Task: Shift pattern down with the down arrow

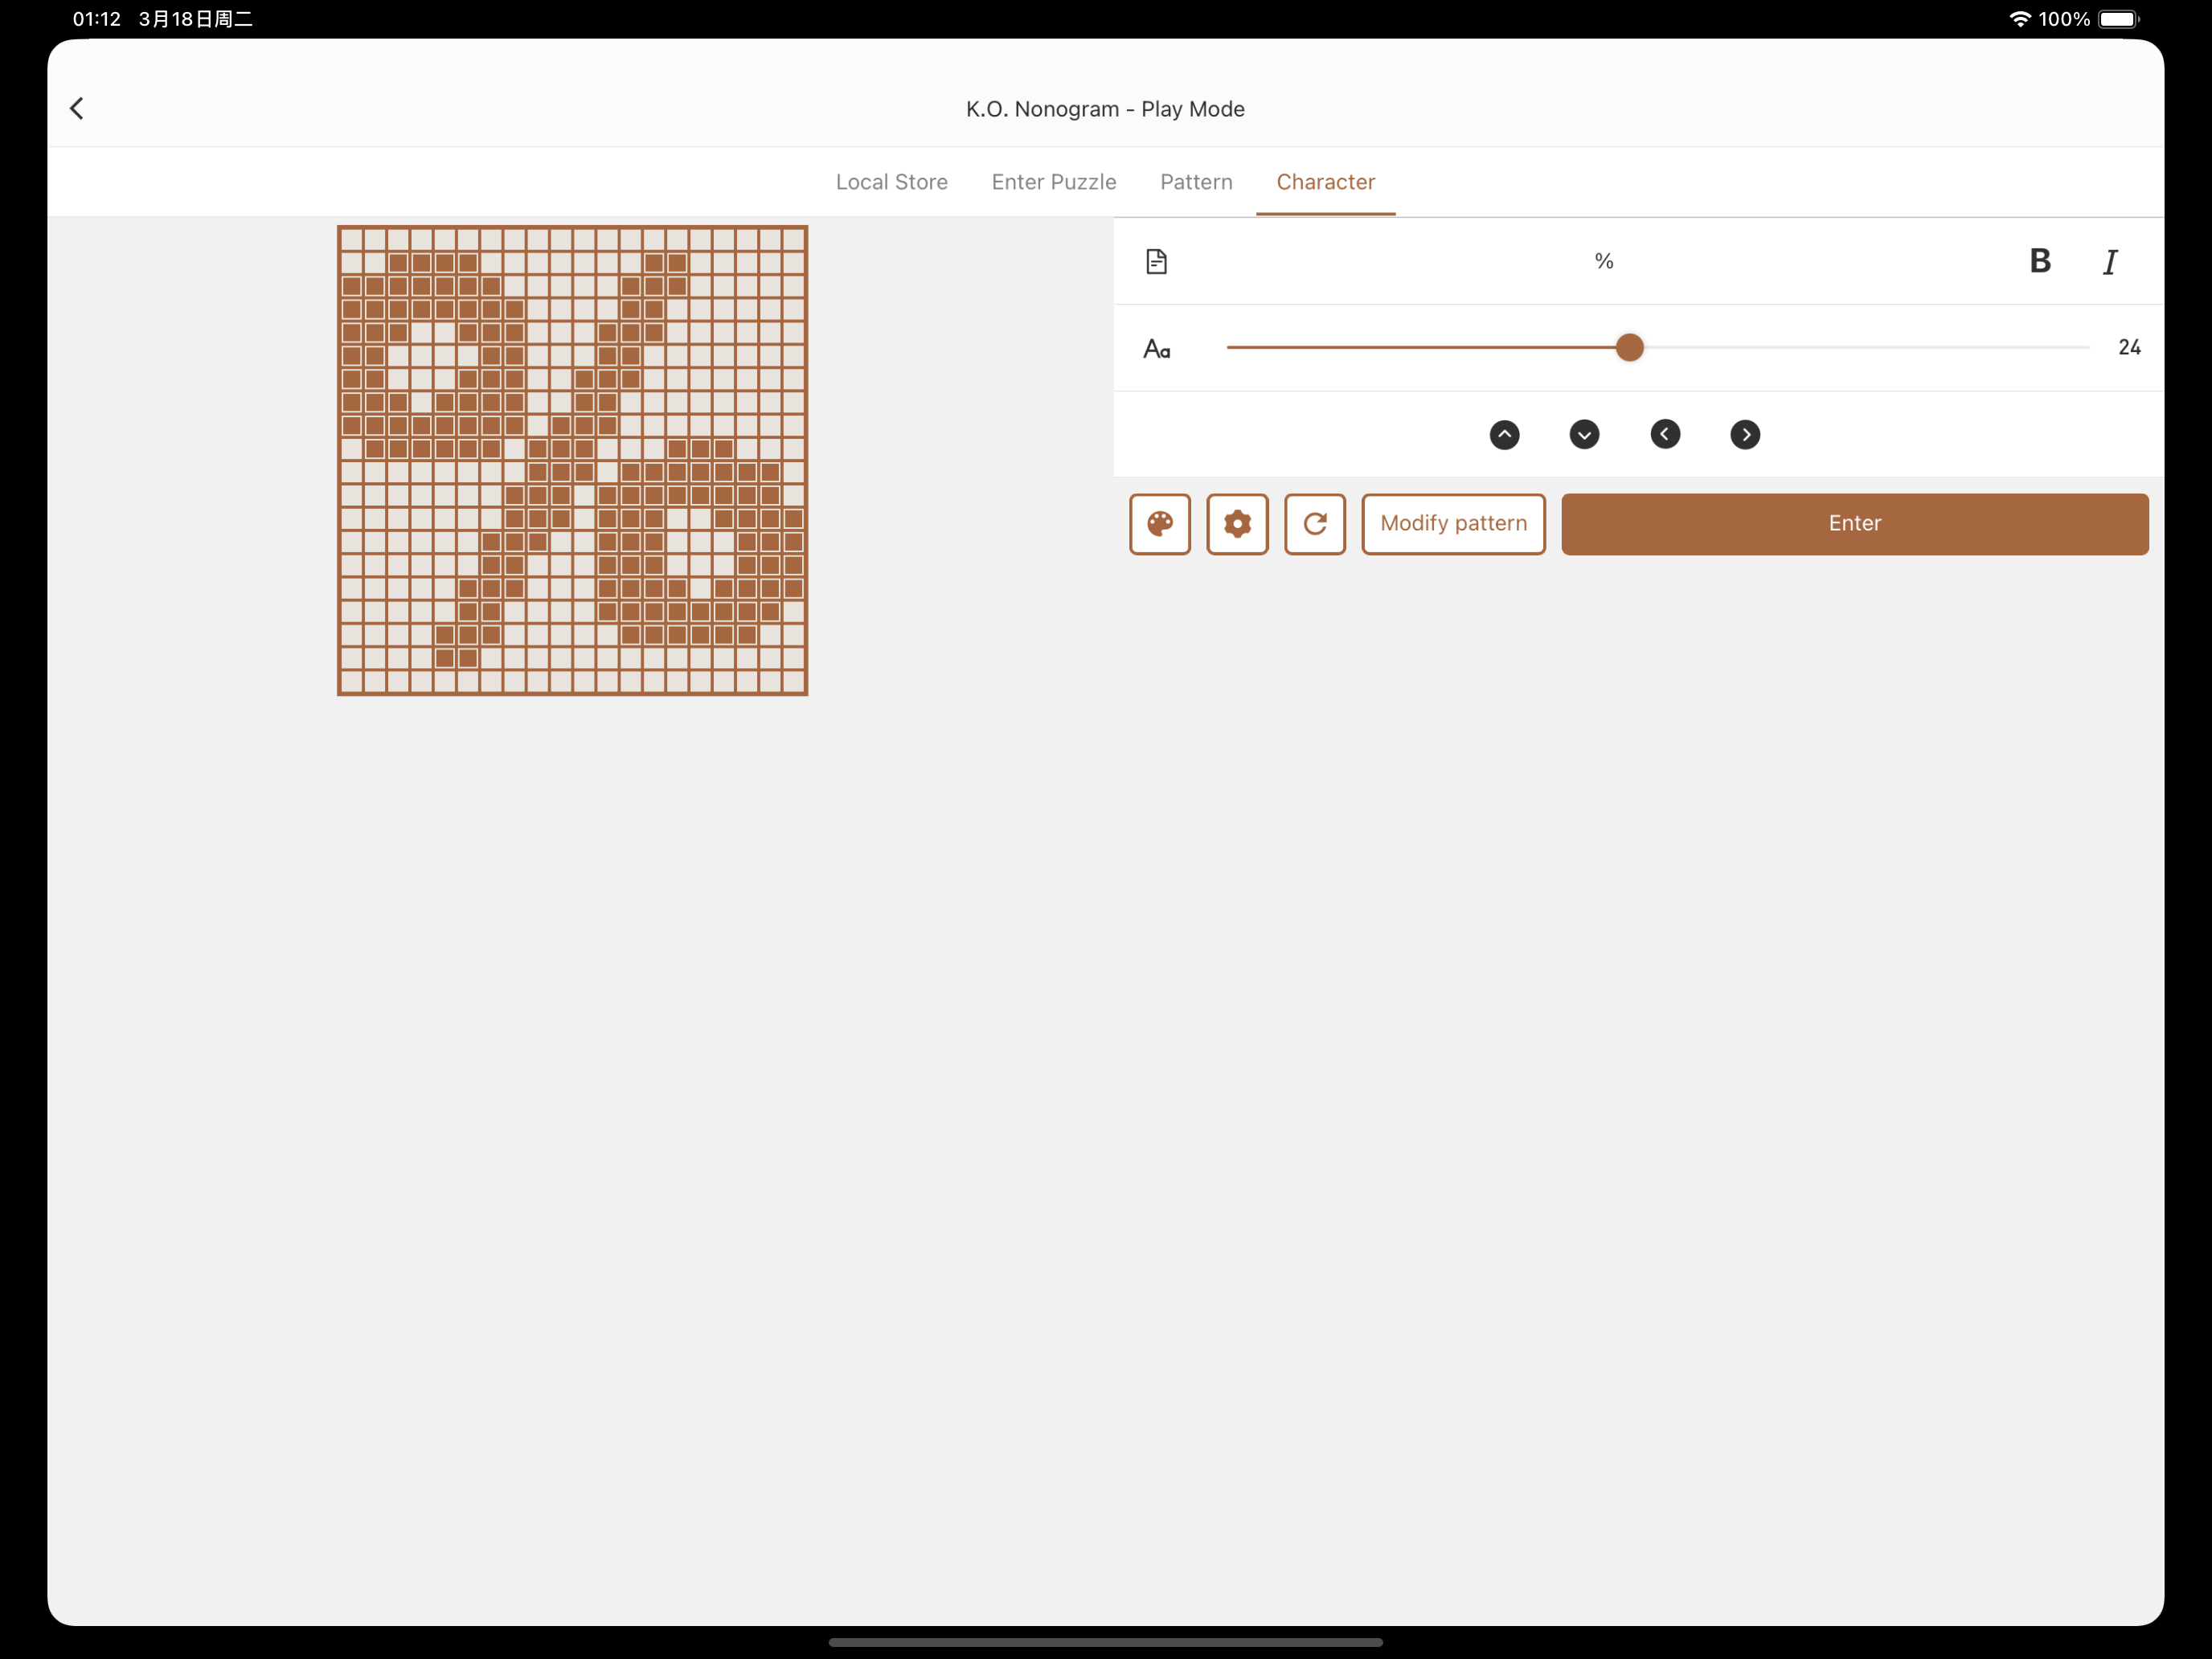Action: (x=1584, y=434)
